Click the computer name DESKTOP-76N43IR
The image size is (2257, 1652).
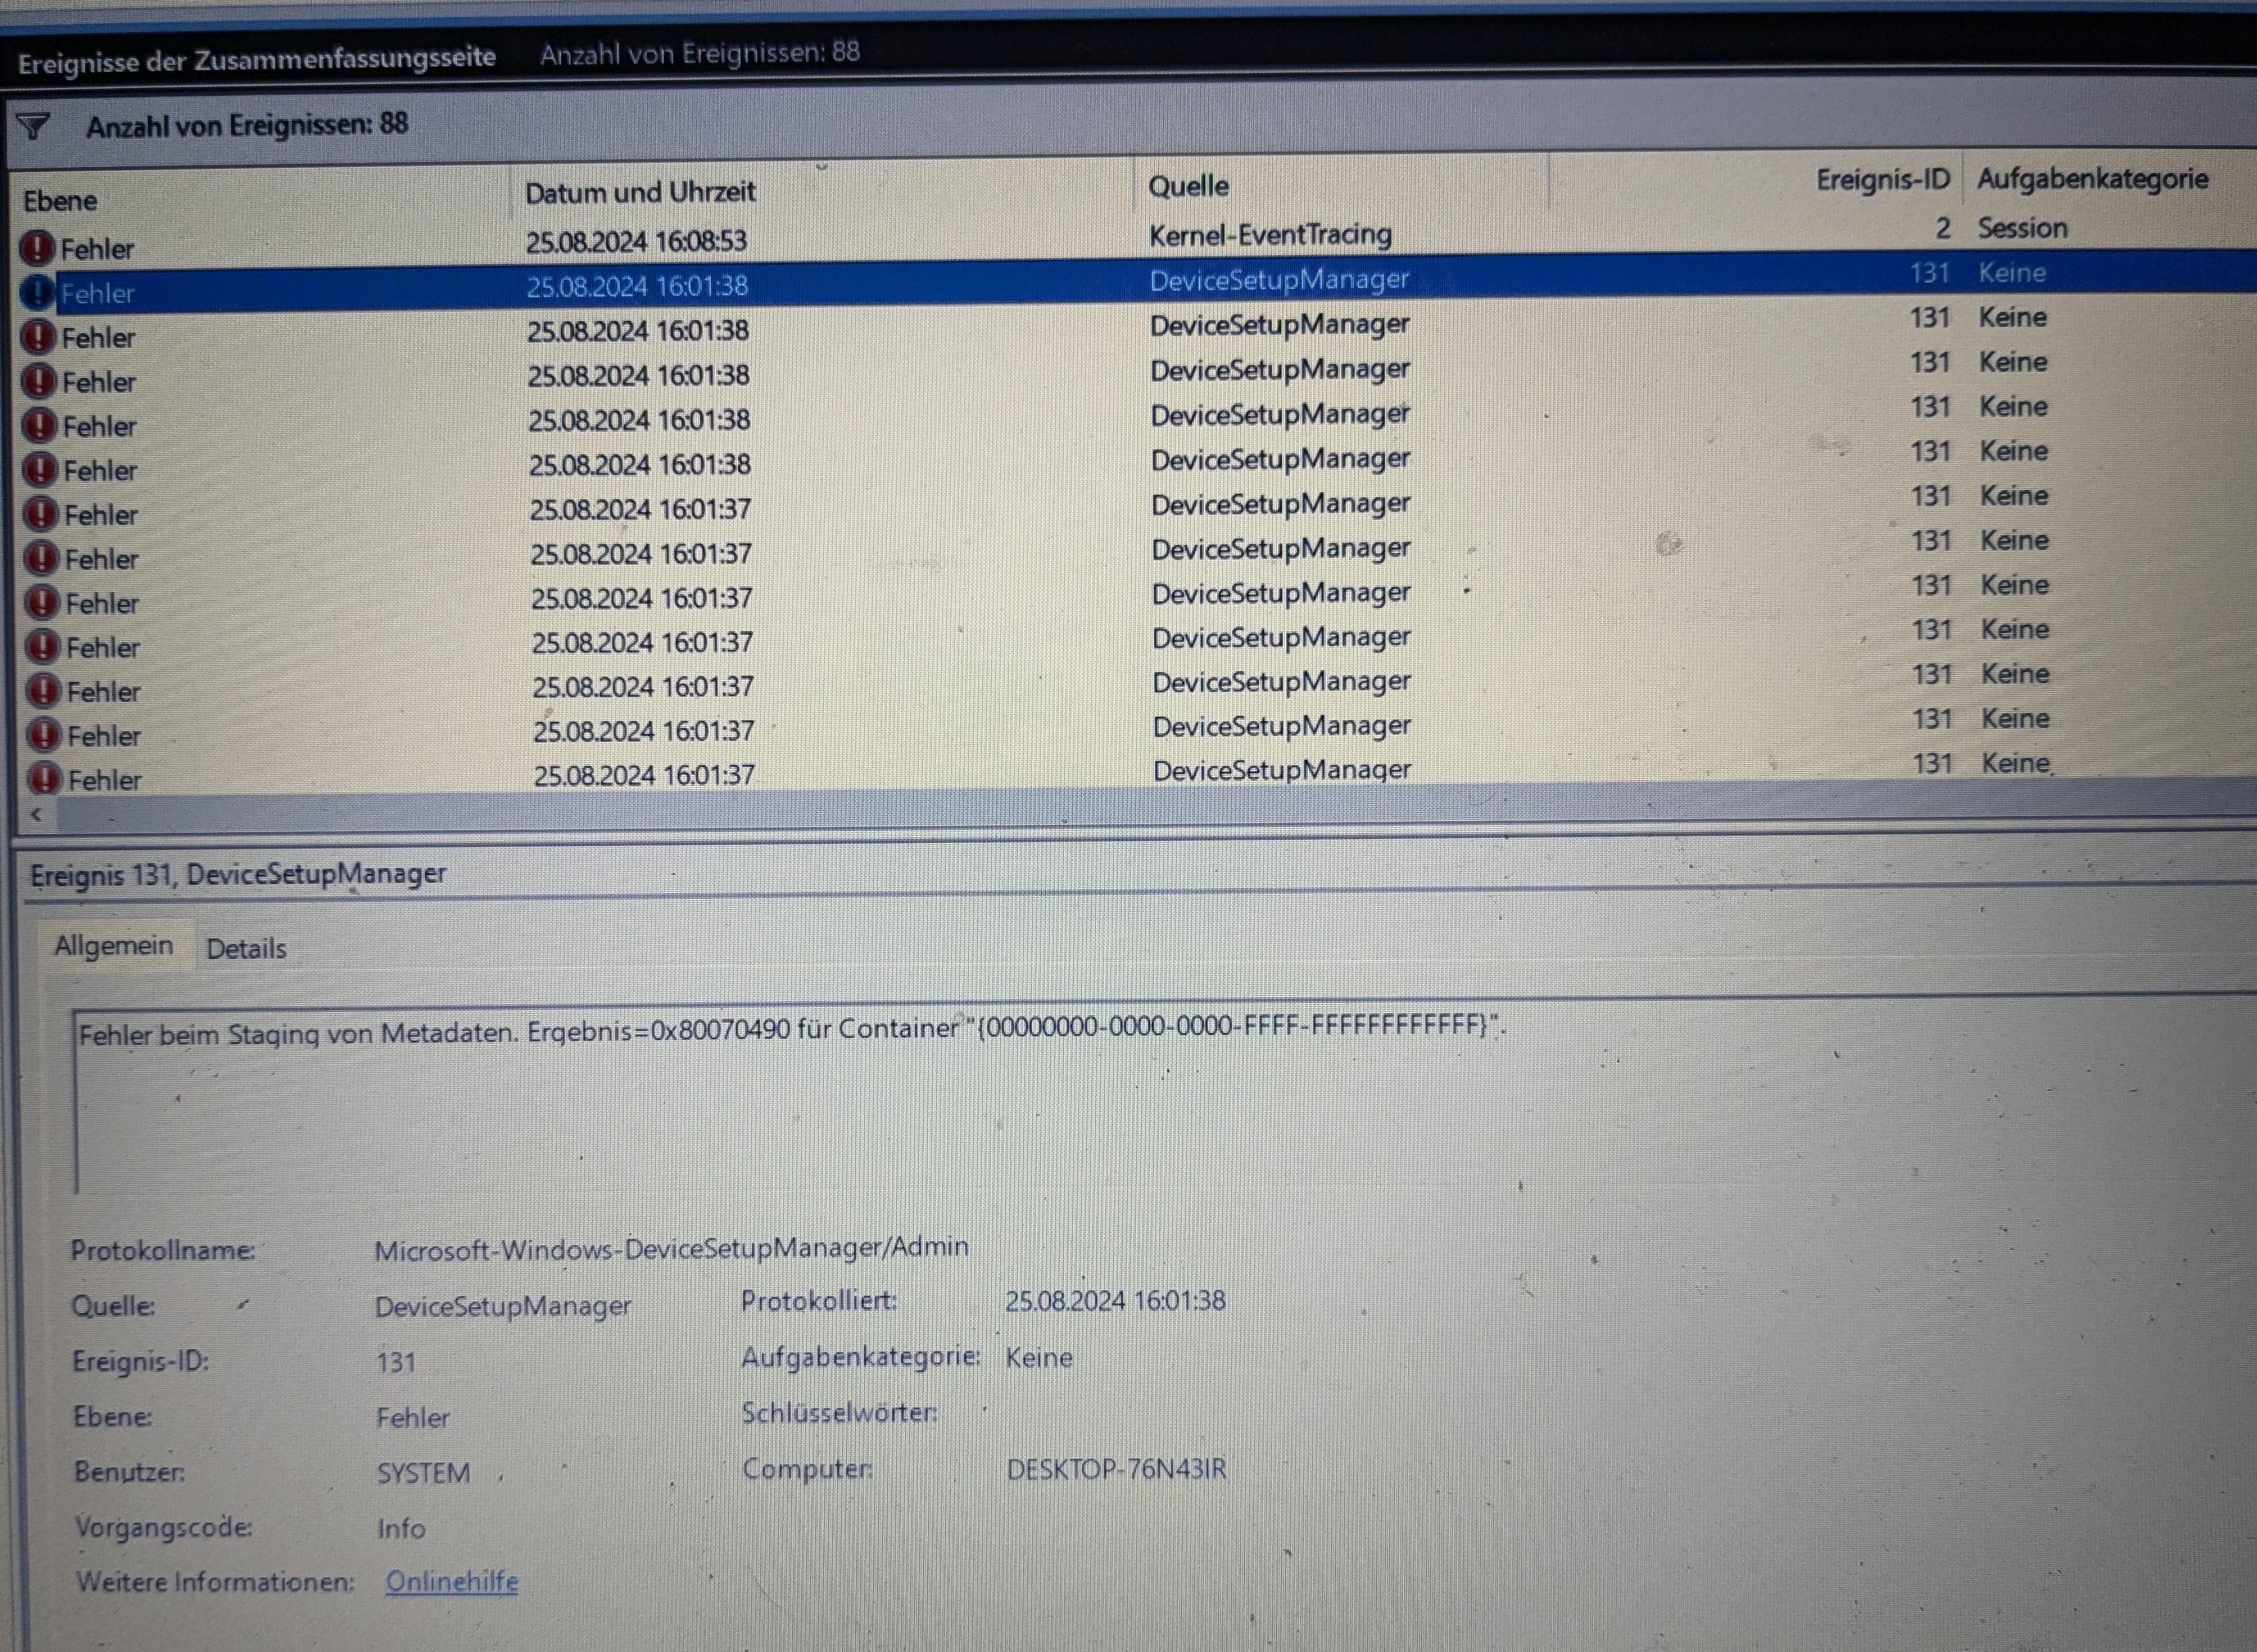click(1115, 1469)
